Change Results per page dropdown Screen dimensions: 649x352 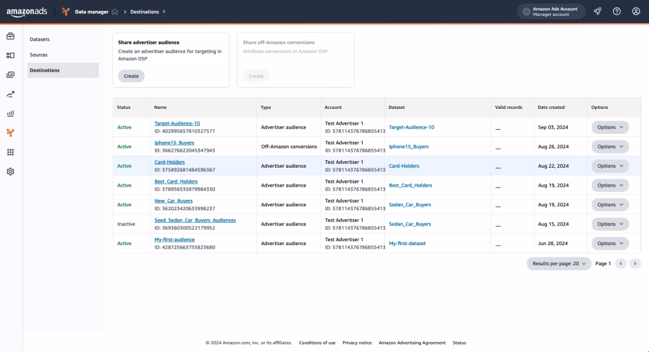point(559,263)
